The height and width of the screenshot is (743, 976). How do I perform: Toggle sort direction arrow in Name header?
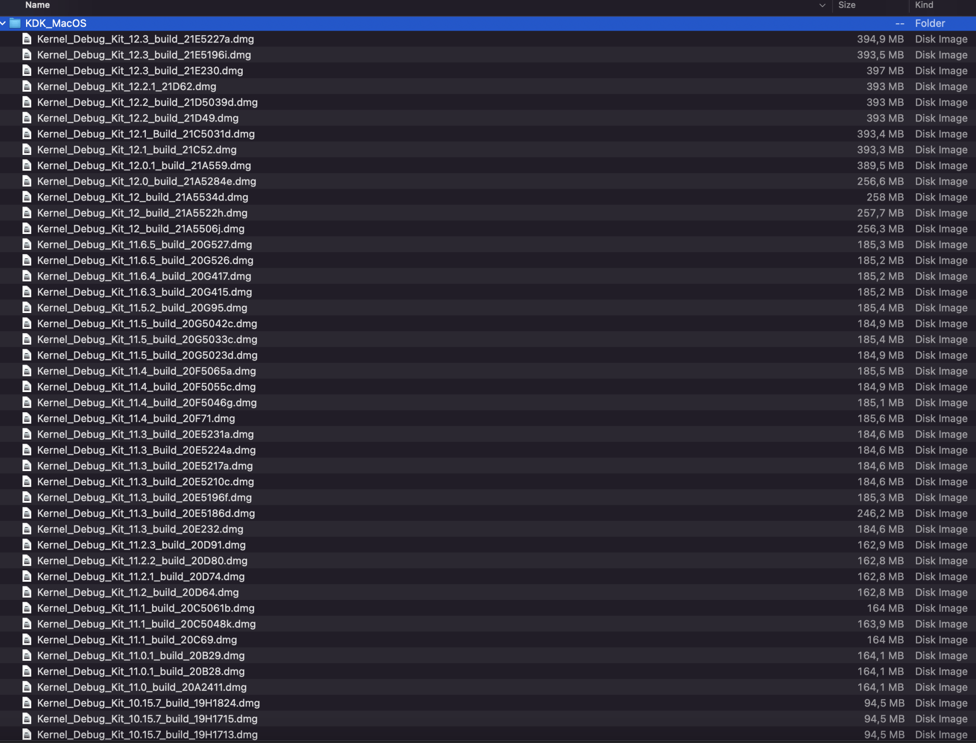822,5
